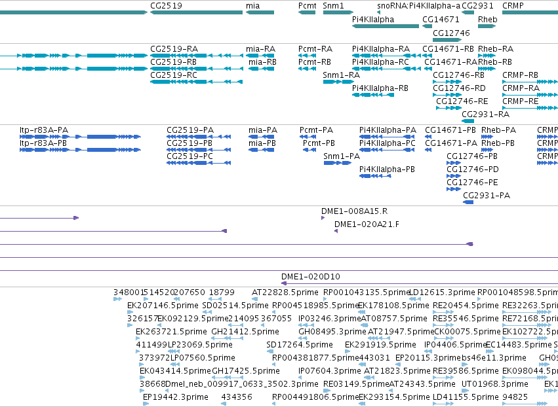The image size is (558, 407).
Task: Open the EK291919.5prime EST
Action: click(348, 351)
